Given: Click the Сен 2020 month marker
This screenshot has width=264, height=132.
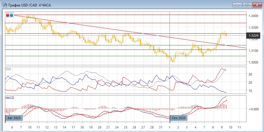Looking at the screenshot, I should [x=178, y=118].
